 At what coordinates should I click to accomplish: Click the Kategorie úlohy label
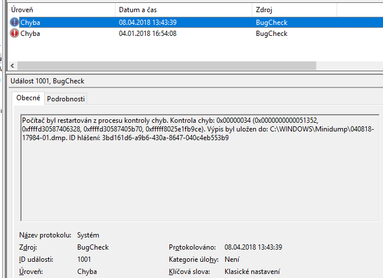tap(194, 259)
